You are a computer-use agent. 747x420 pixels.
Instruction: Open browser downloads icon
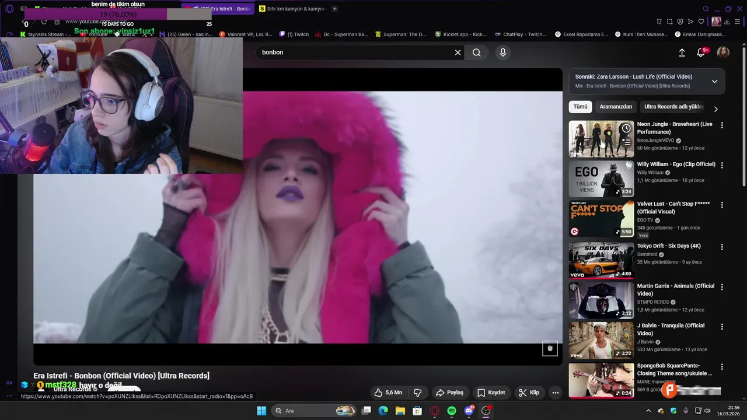pos(727,22)
